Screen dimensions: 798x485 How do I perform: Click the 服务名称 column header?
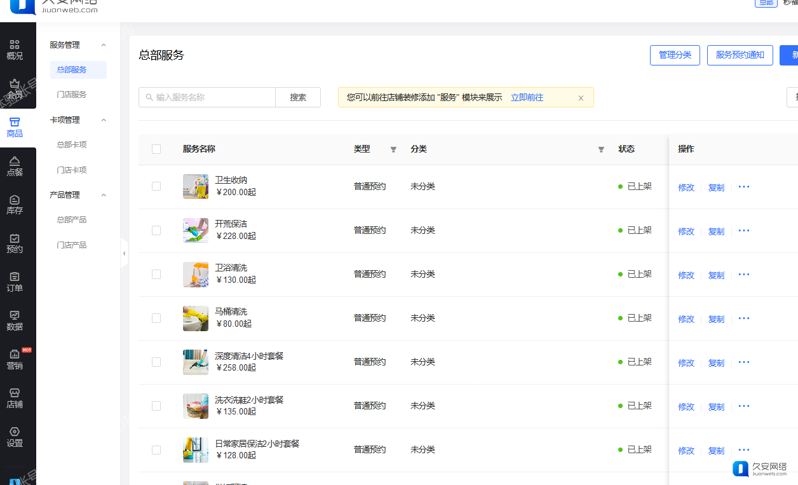(x=199, y=149)
